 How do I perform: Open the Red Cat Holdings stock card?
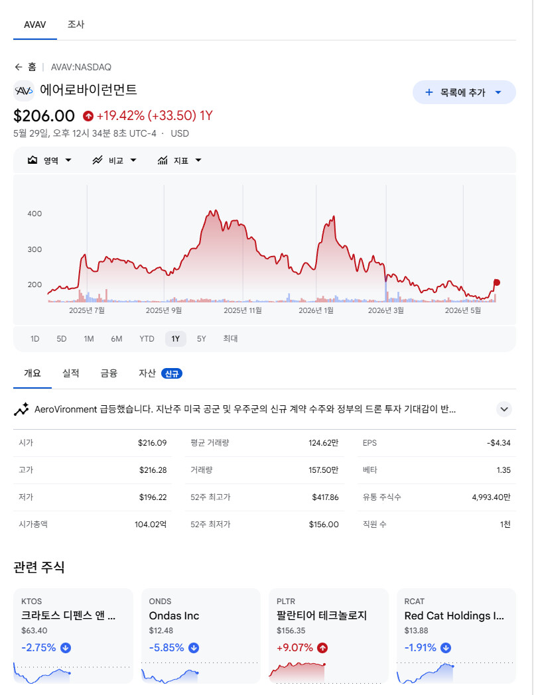456,636
